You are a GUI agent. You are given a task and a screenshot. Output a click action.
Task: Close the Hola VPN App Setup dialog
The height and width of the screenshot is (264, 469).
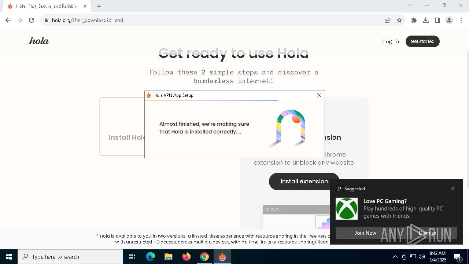point(319,95)
